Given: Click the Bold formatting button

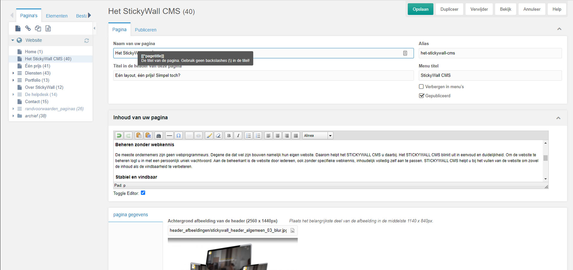Looking at the screenshot, I should point(229,136).
